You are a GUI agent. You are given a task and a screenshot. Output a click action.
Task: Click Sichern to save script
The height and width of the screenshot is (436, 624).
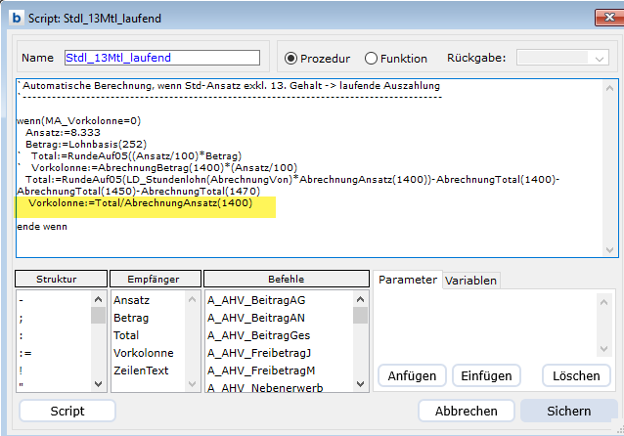pos(568,411)
